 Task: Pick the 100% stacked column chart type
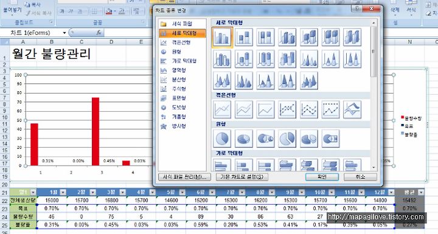click(265, 37)
